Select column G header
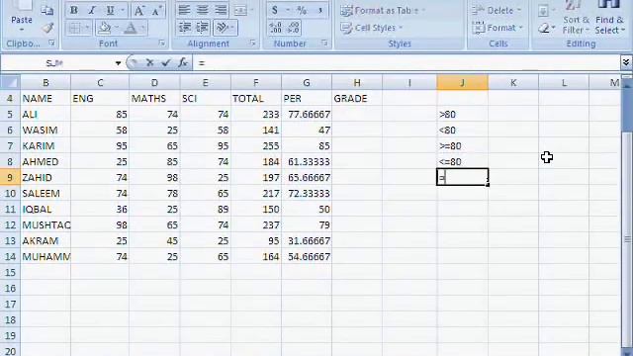The image size is (633, 356). [x=307, y=83]
